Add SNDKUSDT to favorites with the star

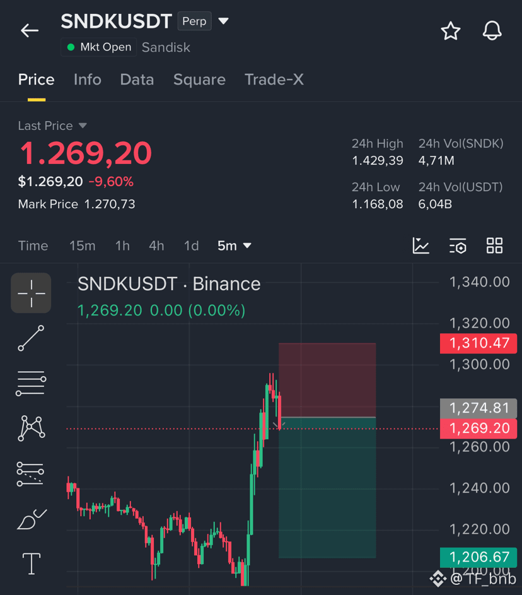[450, 31]
